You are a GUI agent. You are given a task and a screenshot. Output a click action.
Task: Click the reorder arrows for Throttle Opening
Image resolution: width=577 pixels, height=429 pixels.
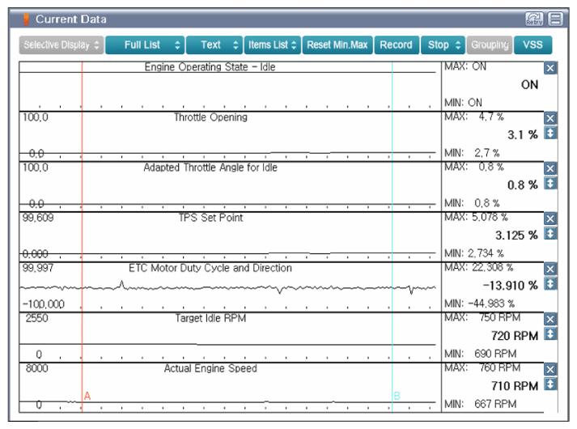(551, 133)
